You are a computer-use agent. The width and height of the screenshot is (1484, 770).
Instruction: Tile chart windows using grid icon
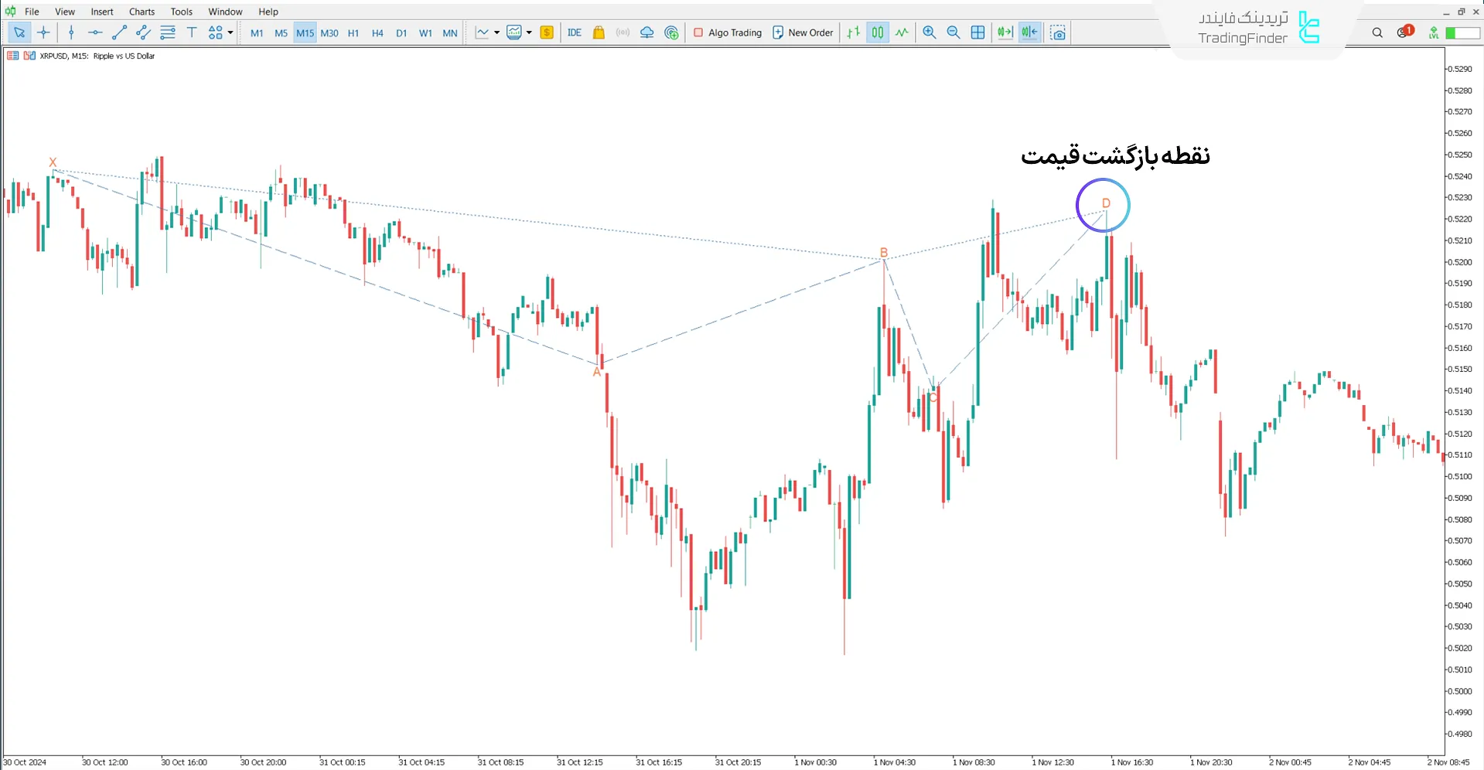pos(977,32)
